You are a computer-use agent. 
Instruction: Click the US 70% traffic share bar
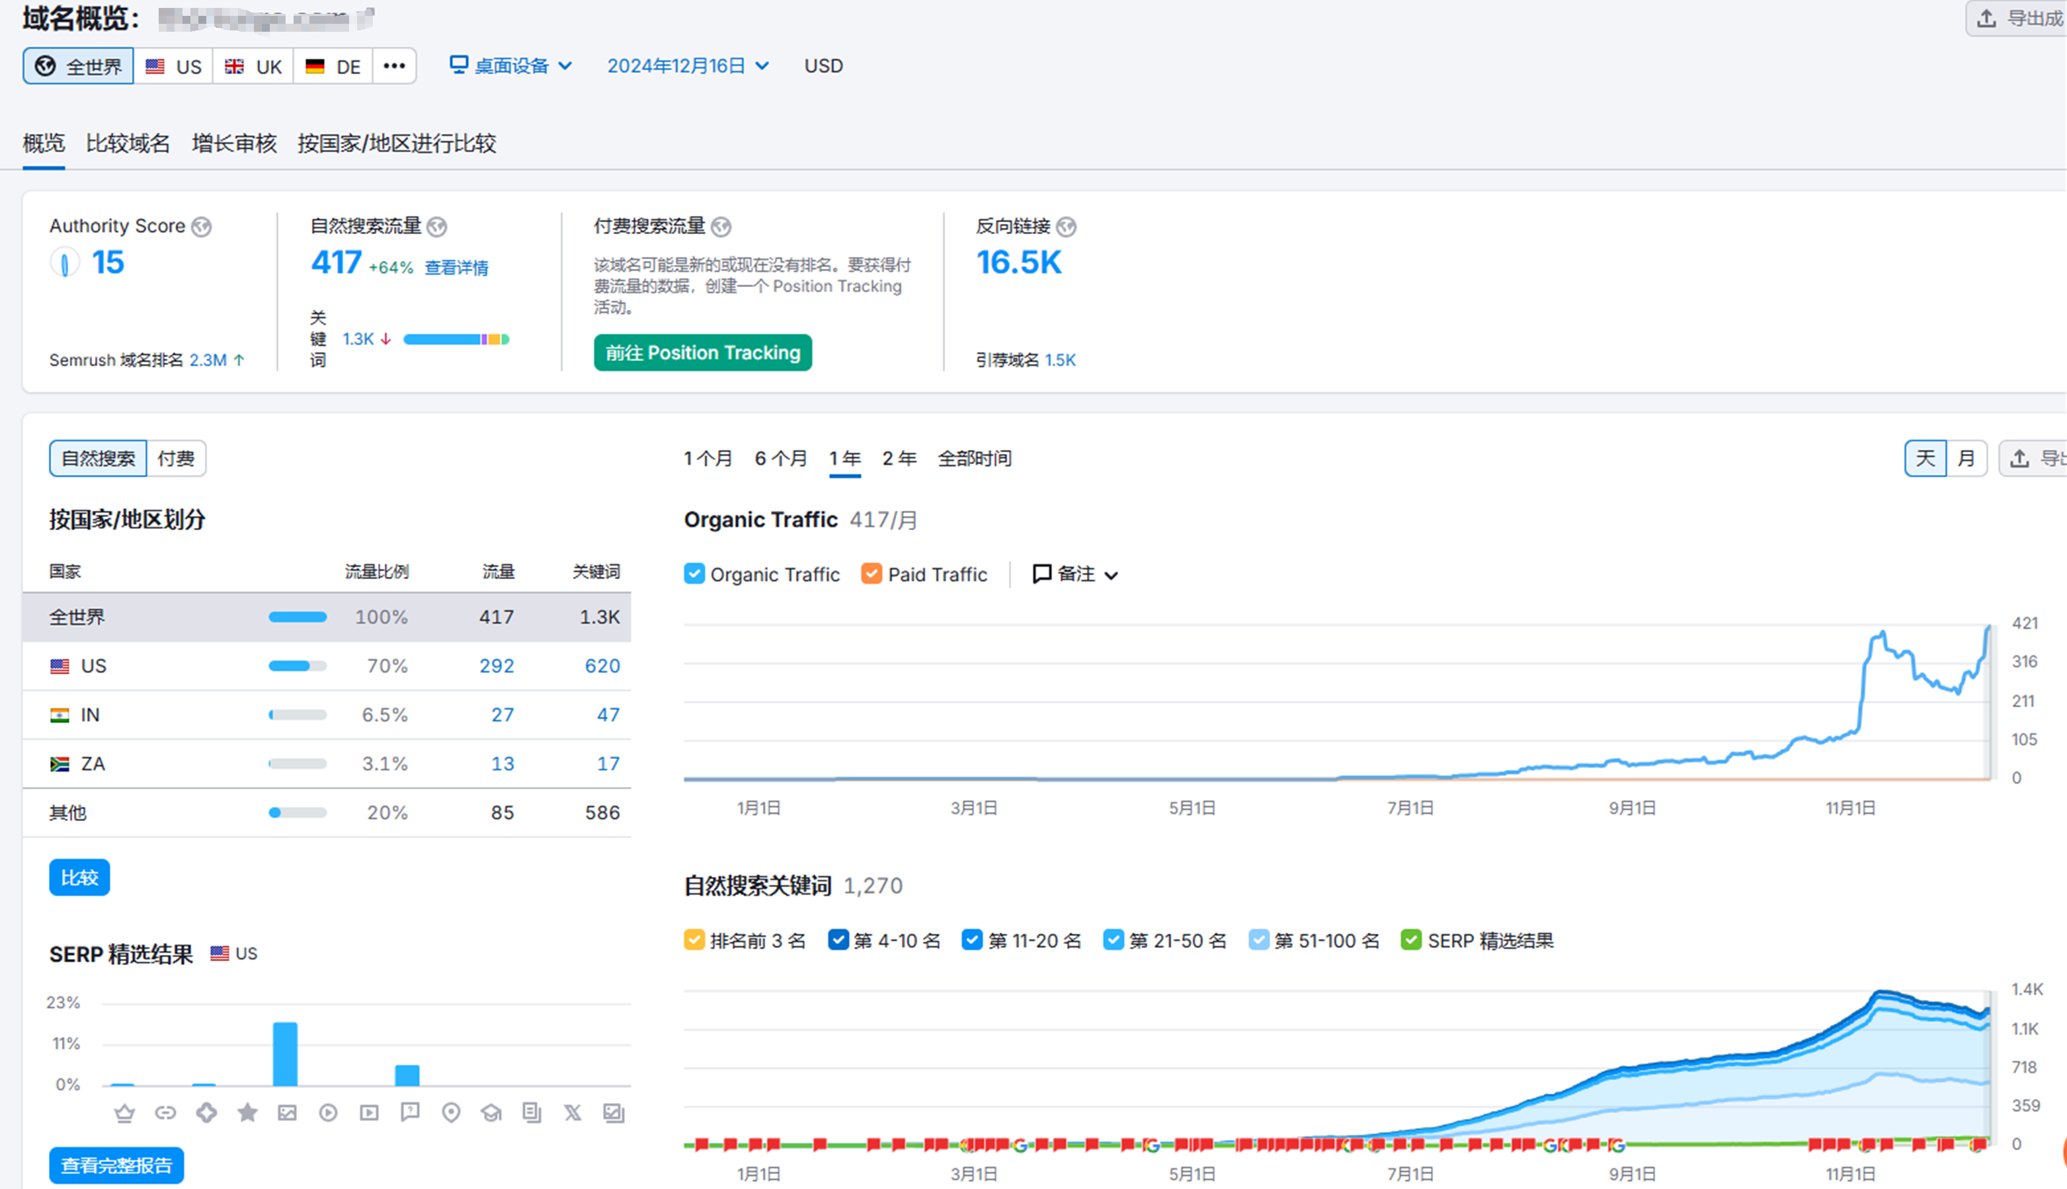point(298,666)
